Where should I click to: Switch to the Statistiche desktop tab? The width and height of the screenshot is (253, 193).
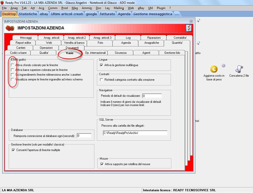(x=28, y=14)
